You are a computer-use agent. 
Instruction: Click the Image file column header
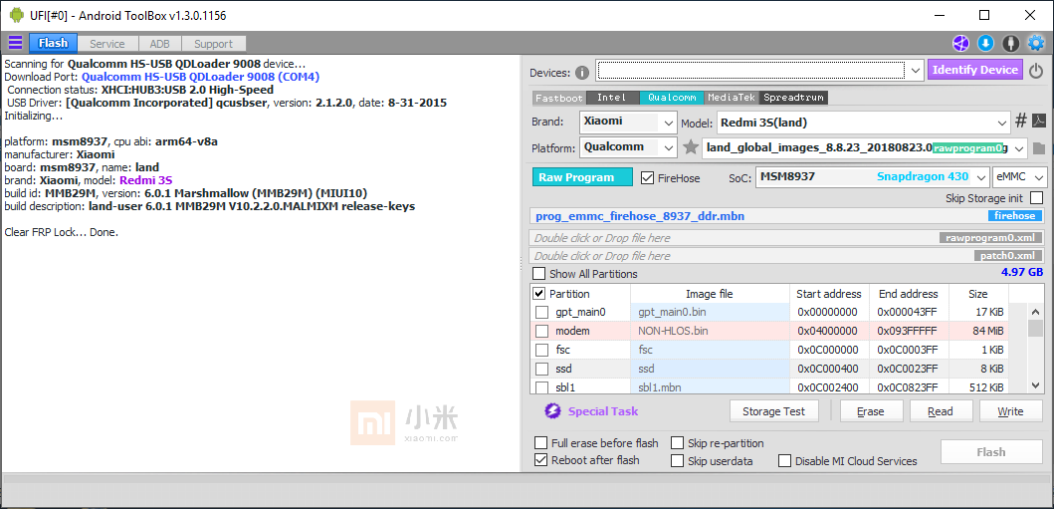(x=710, y=294)
